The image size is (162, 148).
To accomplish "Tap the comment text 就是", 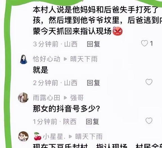I will (x=40, y=70).
